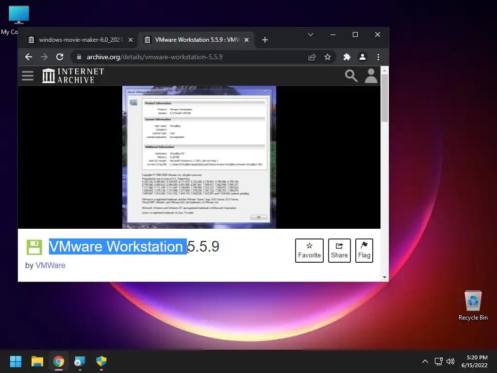Open the Internet Archive hamburger menu

pyautogui.click(x=28, y=76)
